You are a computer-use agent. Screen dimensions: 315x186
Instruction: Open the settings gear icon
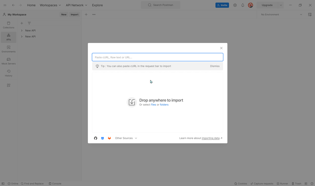[235, 5]
